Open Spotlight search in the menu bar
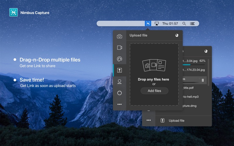The height and width of the screenshot is (146, 234). (x=184, y=24)
